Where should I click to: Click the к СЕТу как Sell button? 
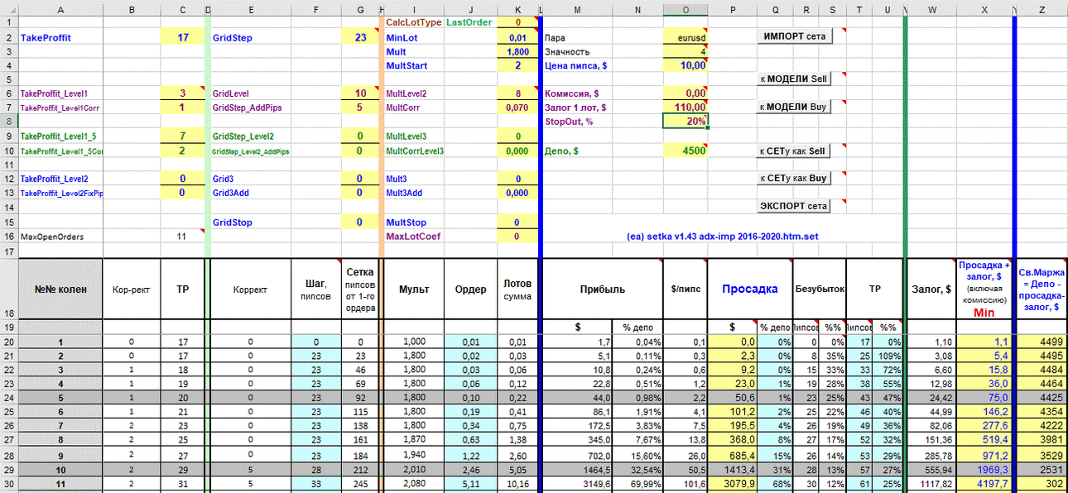tap(794, 151)
